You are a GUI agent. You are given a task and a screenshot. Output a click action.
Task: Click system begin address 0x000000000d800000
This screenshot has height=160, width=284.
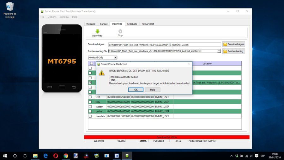[119, 107]
